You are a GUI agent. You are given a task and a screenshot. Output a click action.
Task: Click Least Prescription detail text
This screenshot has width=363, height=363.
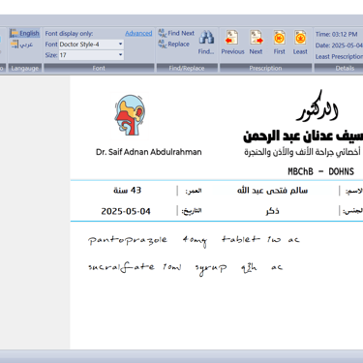click(x=339, y=57)
